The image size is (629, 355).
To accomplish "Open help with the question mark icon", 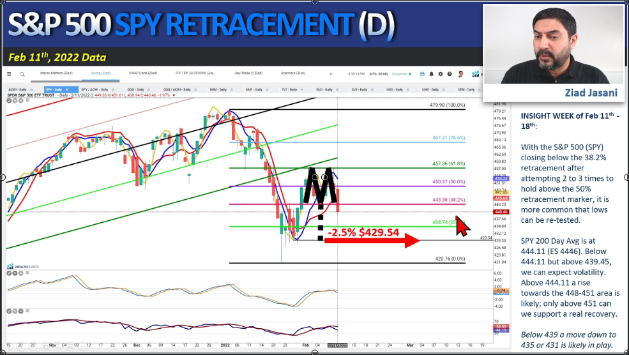I will (x=450, y=74).
